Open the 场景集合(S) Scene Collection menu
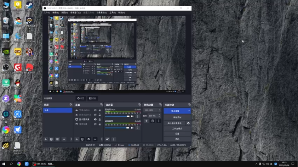The width and height of the screenshot is (298, 167). click(102, 13)
